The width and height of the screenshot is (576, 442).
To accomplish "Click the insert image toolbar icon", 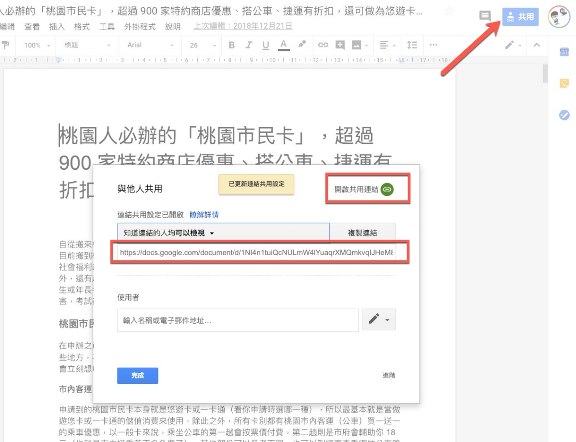I will tap(356, 45).
